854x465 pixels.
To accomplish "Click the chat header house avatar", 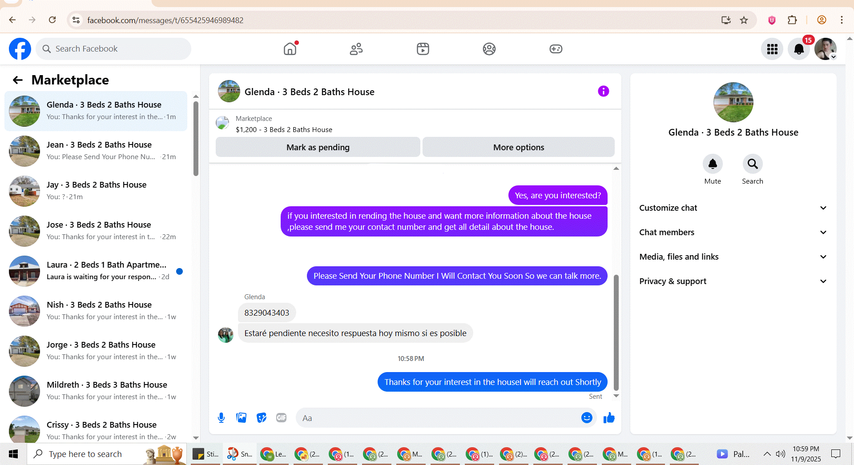I will pos(229,91).
